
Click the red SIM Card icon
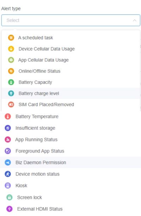click(11, 105)
